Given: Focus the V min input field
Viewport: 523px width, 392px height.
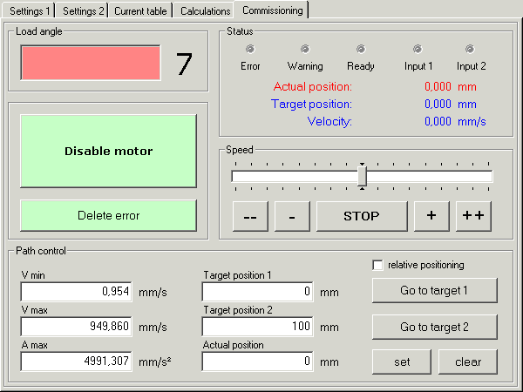Looking at the screenshot, I should point(77,292).
